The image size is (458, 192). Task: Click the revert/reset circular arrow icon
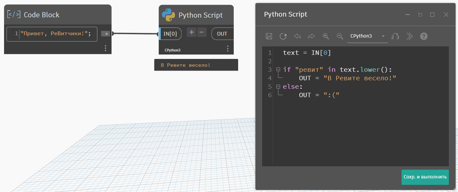(x=283, y=36)
